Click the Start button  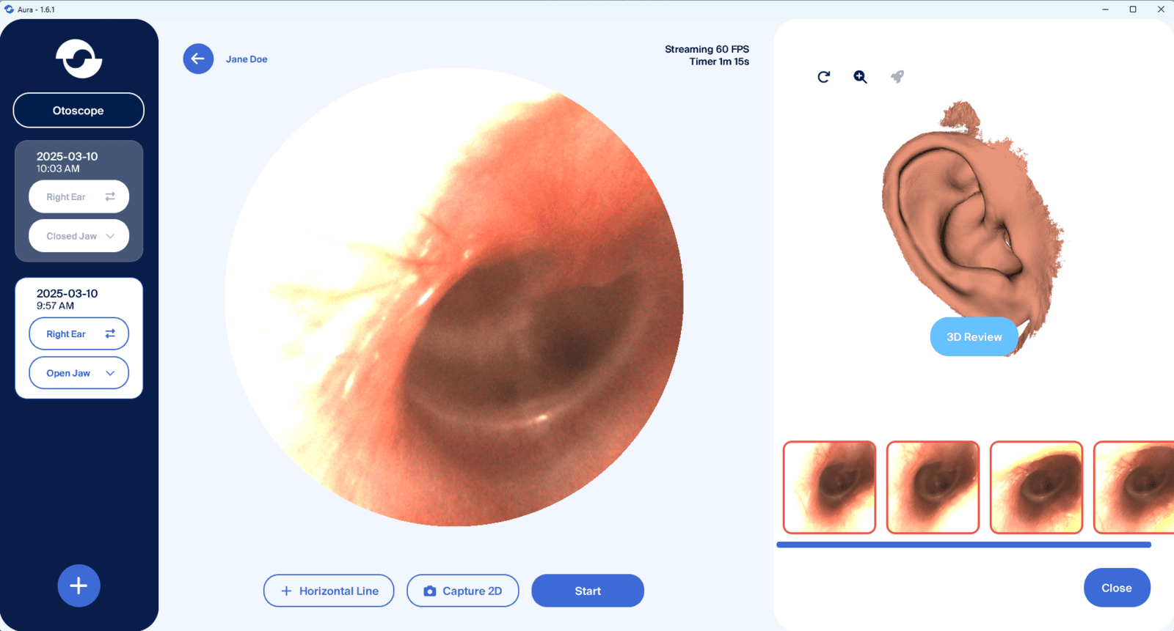coord(588,591)
